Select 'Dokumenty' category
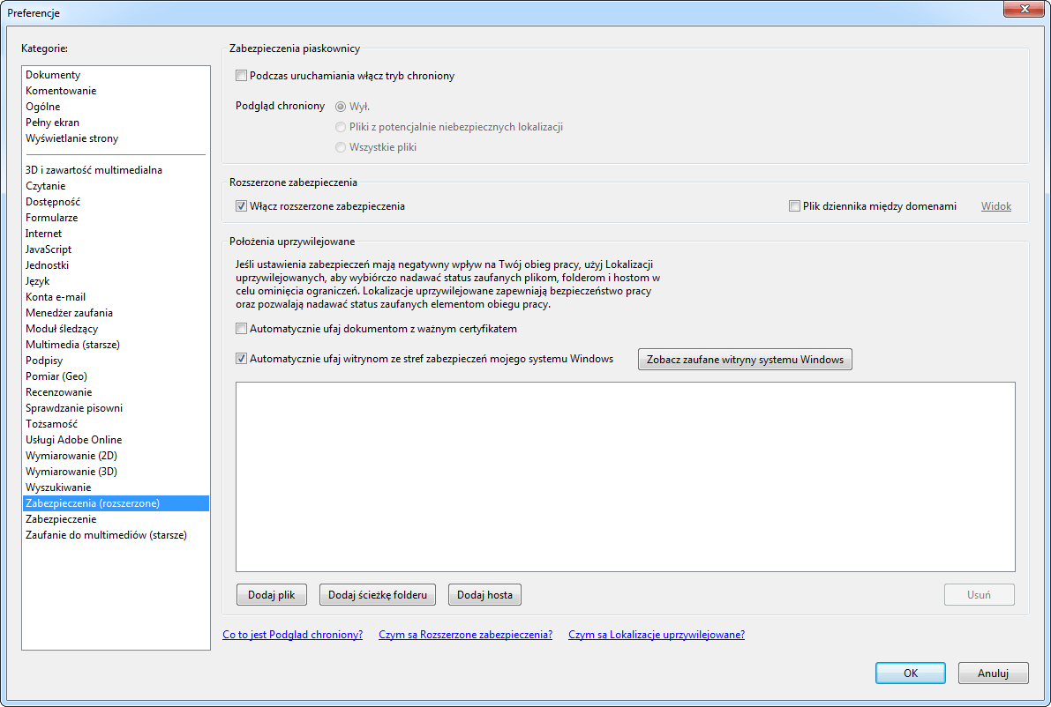Viewport: 1051px width, 707px height. 116,75
